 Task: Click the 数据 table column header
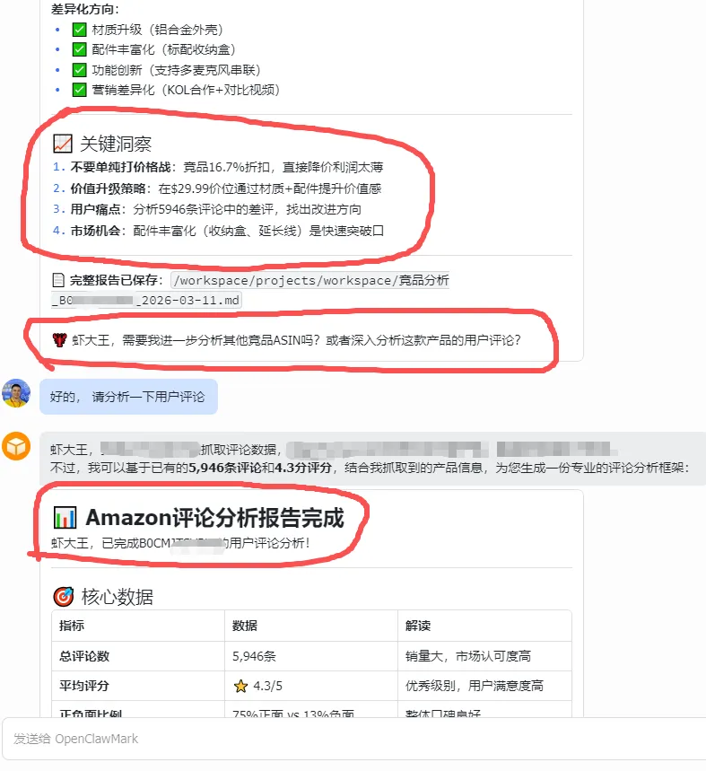[x=245, y=626]
